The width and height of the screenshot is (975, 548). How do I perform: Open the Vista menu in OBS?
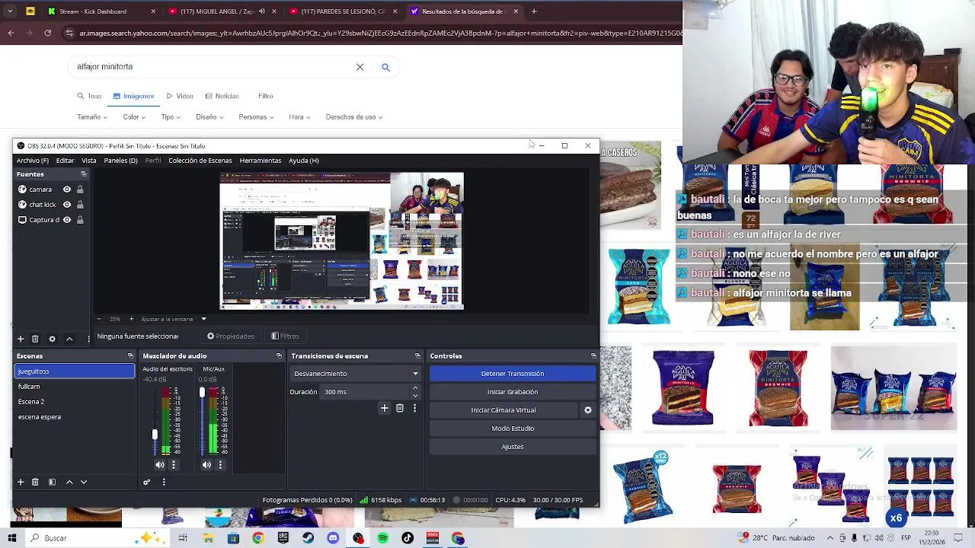coord(89,161)
